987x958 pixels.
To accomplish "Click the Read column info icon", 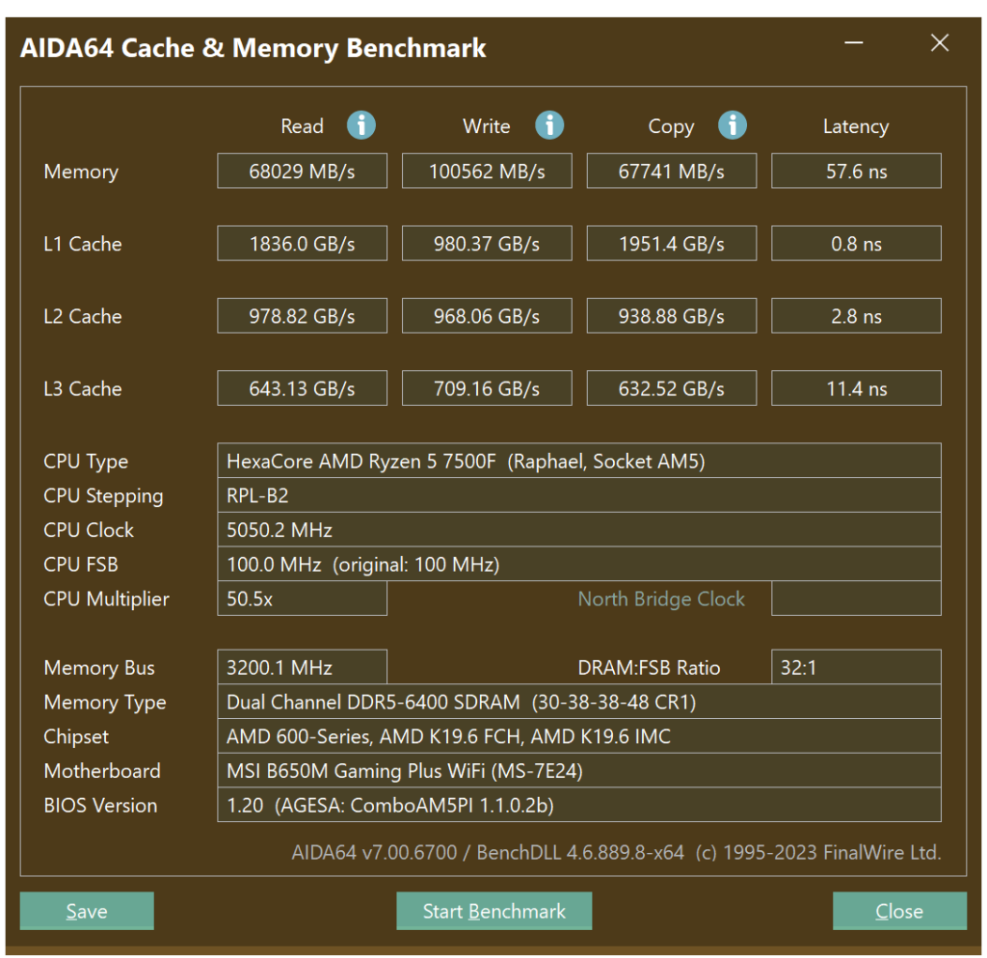I will (361, 125).
